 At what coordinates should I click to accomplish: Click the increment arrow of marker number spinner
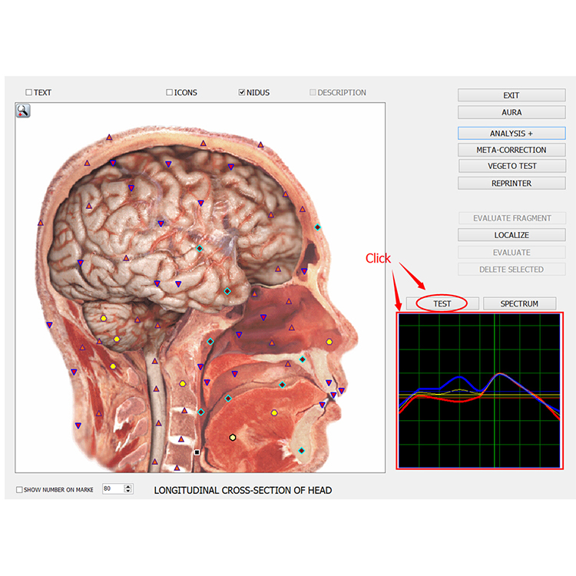[x=128, y=486]
